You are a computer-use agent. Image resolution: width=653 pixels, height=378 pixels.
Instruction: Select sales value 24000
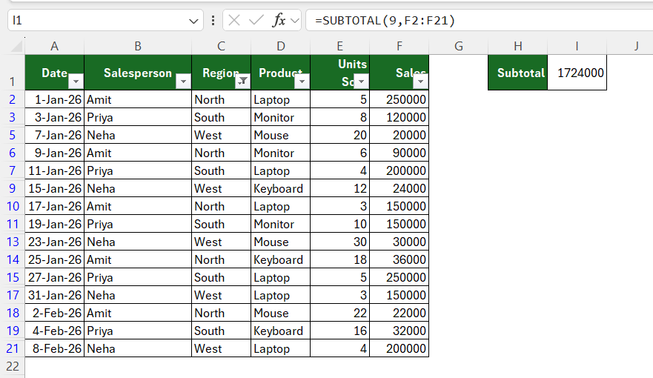pyautogui.click(x=400, y=188)
